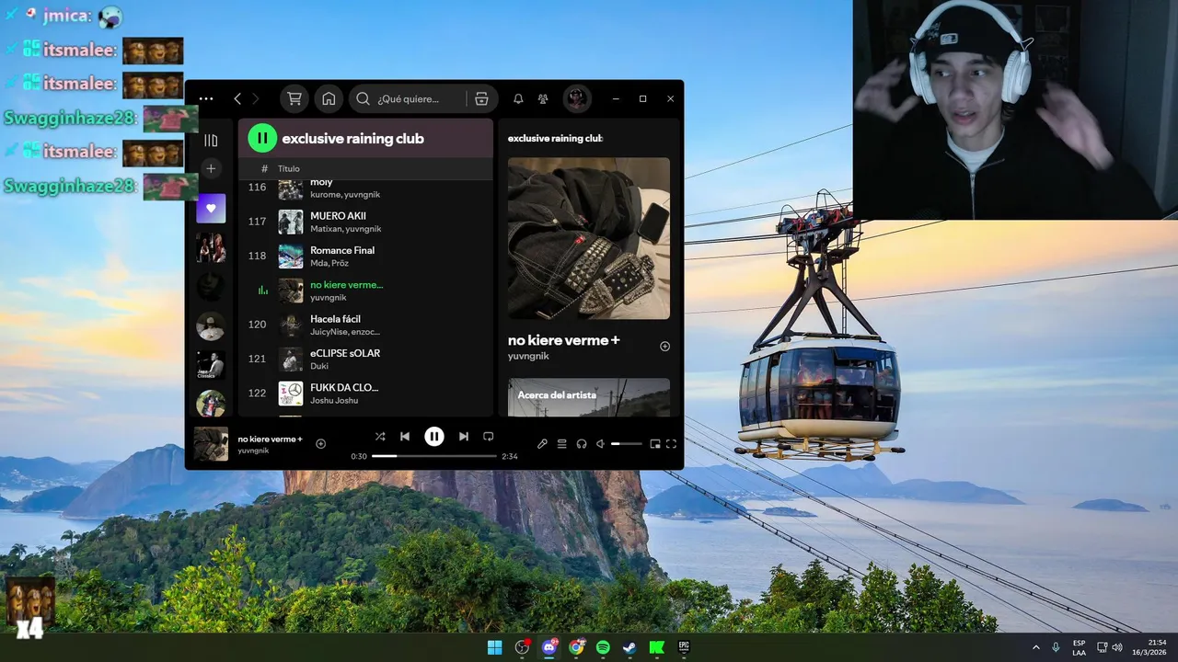Open Friend Activity icon
The width and height of the screenshot is (1178, 662).
coord(543,98)
